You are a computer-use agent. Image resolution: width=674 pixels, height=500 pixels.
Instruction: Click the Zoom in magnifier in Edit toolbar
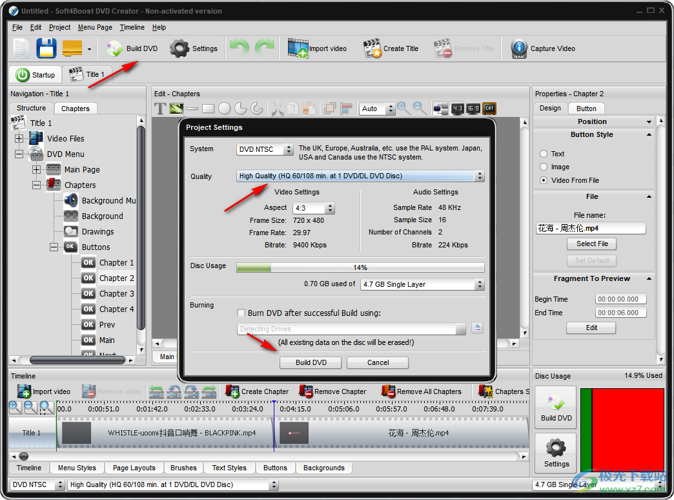click(x=403, y=109)
